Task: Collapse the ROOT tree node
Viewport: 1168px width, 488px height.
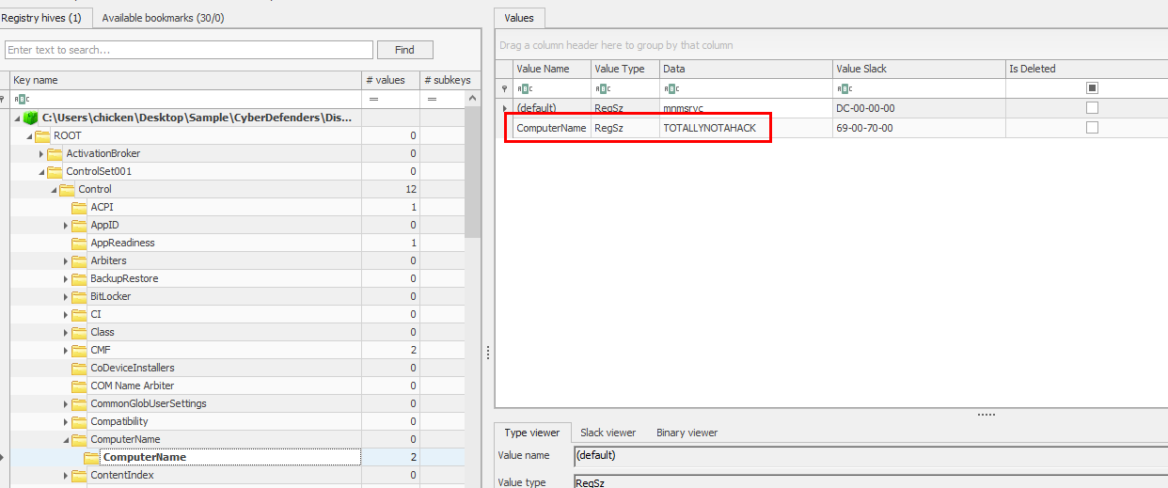Action: pos(30,136)
